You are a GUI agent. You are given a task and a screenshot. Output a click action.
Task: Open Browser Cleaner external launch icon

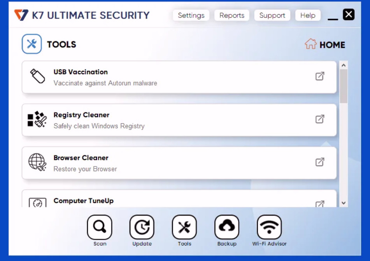[x=320, y=162]
